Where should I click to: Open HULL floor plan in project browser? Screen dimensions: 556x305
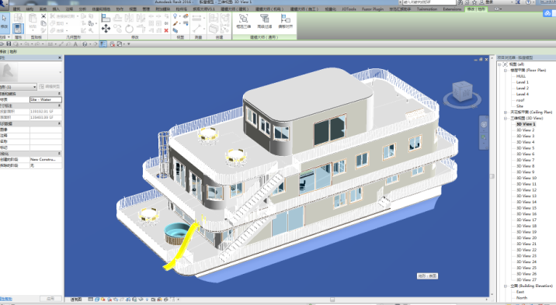pos(520,76)
